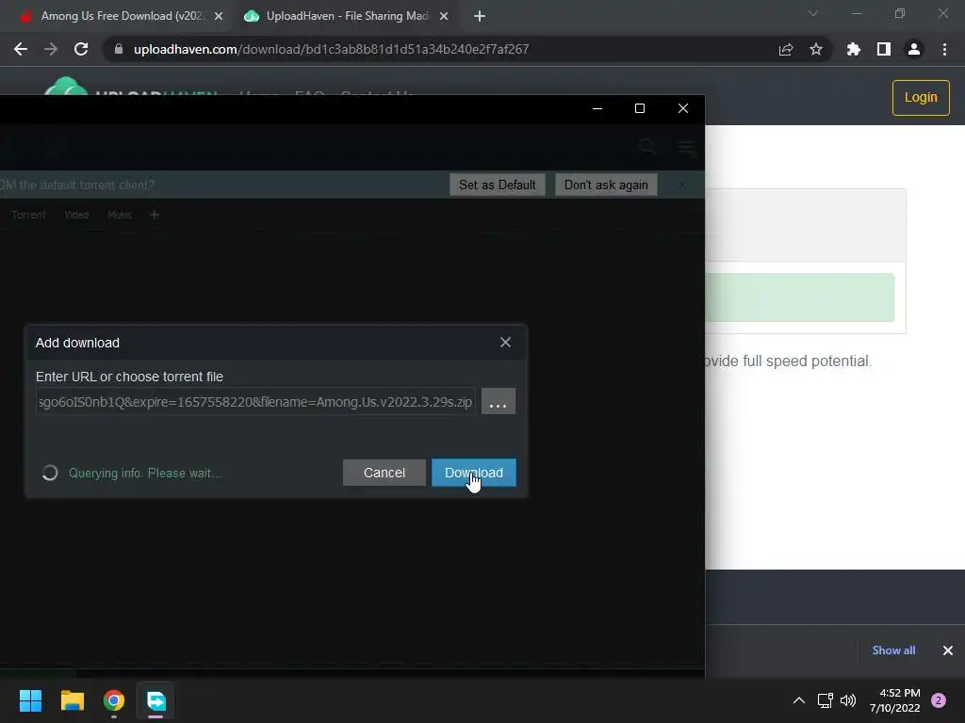Viewport: 965px width, 723px height.
Task: Open clock and date 4:52 PM
Action: tap(895, 700)
